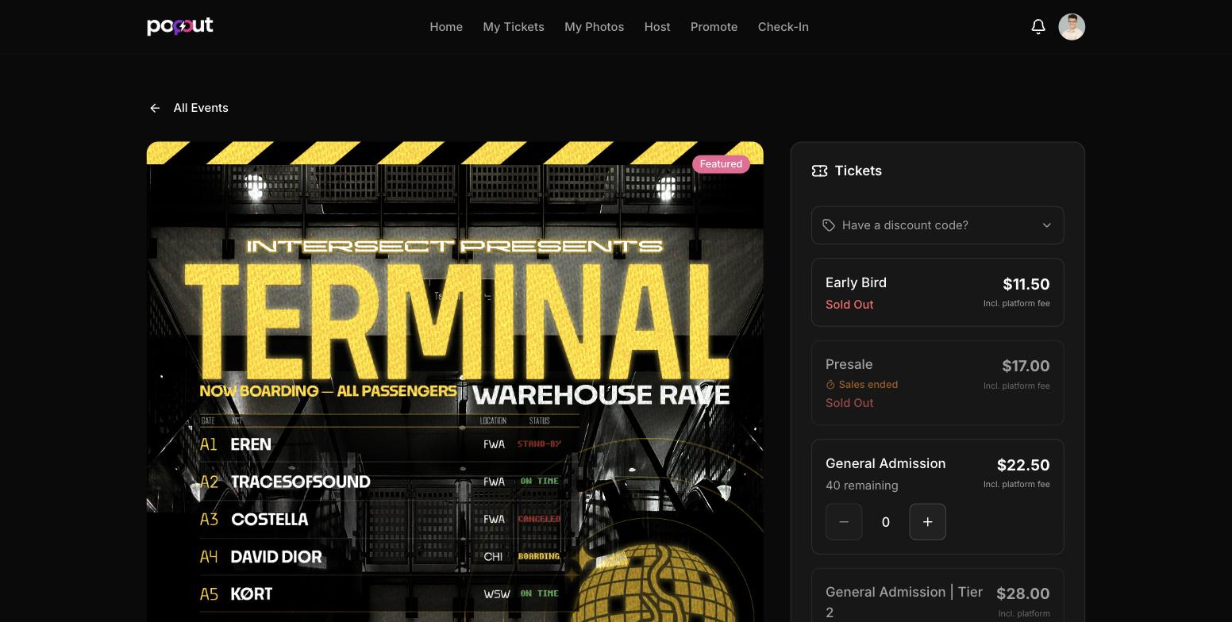Open the Host menu item

pyautogui.click(x=657, y=27)
